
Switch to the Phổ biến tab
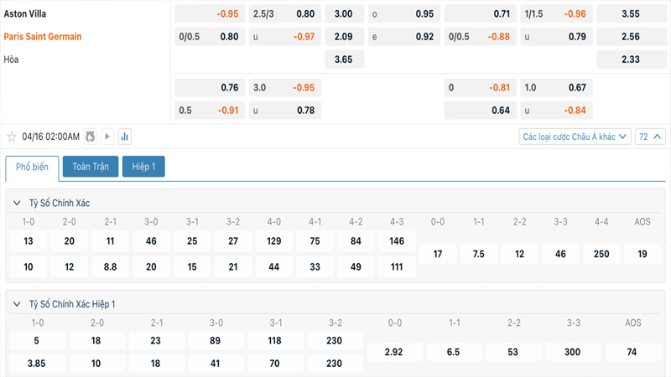(32, 167)
